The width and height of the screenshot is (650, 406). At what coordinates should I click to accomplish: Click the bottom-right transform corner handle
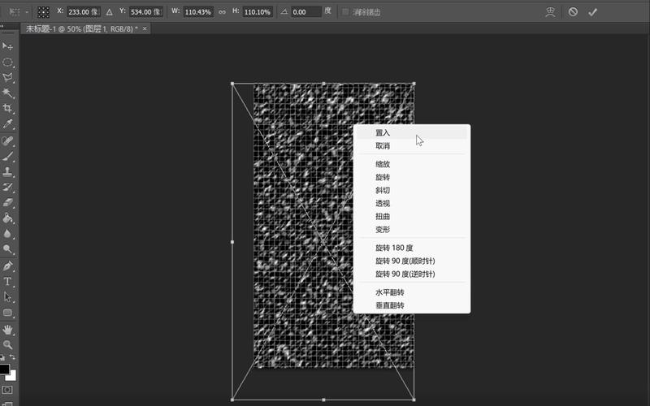(414, 400)
